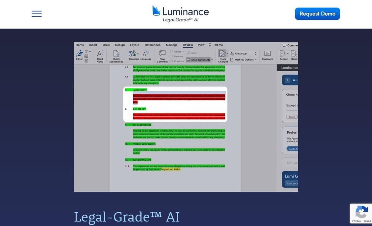Open the Design ribbon tab
372x226 pixels.
[120, 45]
